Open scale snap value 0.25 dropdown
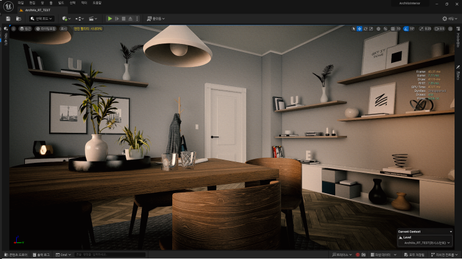This screenshot has width=462, height=259. tap(428, 29)
